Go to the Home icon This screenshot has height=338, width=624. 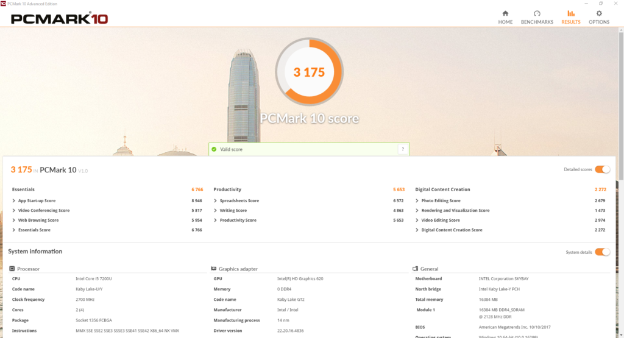pyautogui.click(x=505, y=13)
